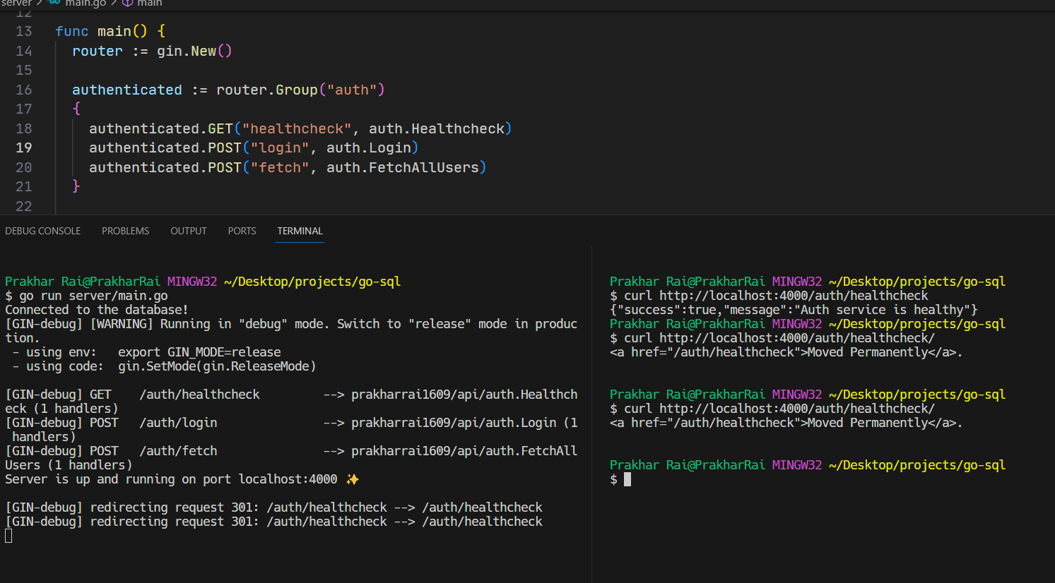Click 'auth.FetchAllUsers' handler in the code
1055x583 pixels.
point(403,167)
